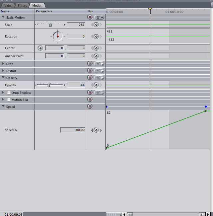Reset Distort with red X button
213x216 pixels.
pyautogui.click(x=90, y=71)
